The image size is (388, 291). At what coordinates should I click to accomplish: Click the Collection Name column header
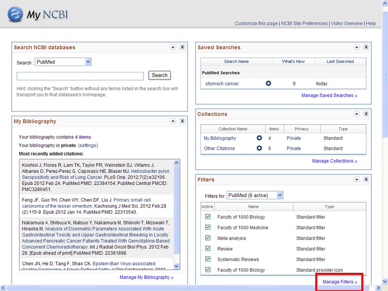[233, 129]
